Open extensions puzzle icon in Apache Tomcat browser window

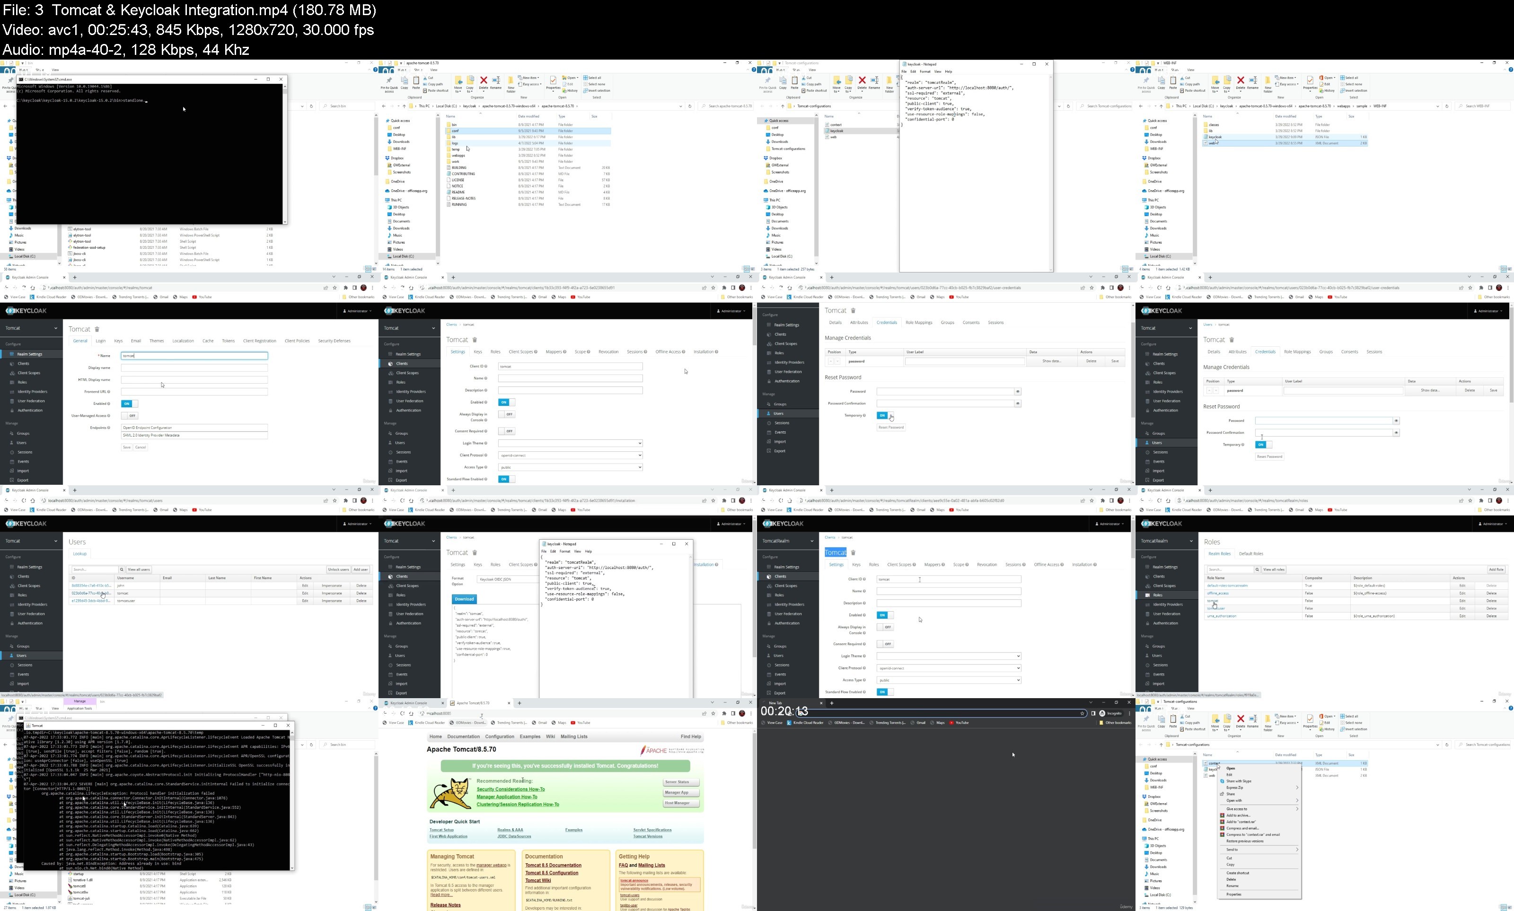(724, 713)
